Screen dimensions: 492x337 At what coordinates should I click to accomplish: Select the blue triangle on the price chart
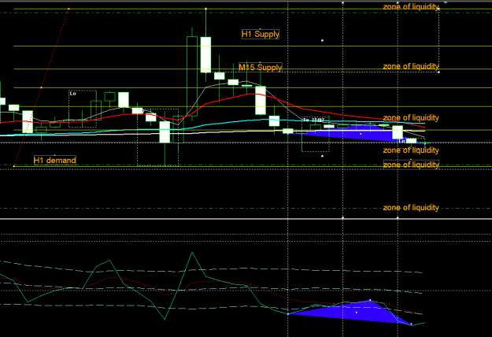click(x=361, y=134)
